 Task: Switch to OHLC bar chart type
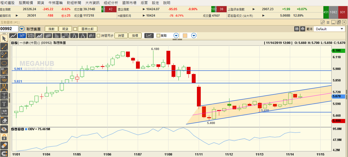30,36
